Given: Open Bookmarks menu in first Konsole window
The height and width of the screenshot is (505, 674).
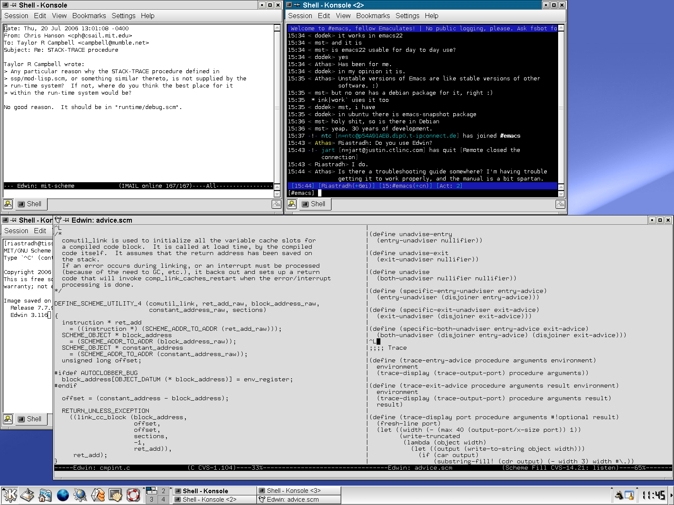Looking at the screenshot, I should click(x=89, y=16).
